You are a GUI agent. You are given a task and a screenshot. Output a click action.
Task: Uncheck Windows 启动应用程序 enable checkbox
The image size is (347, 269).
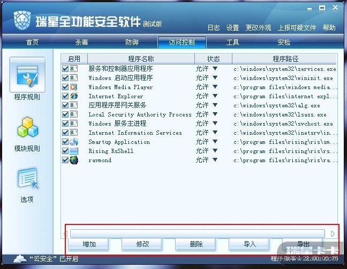click(x=65, y=78)
